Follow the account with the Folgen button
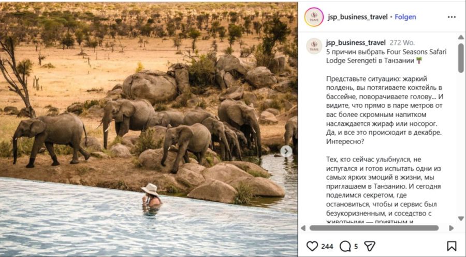 point(405,17)
